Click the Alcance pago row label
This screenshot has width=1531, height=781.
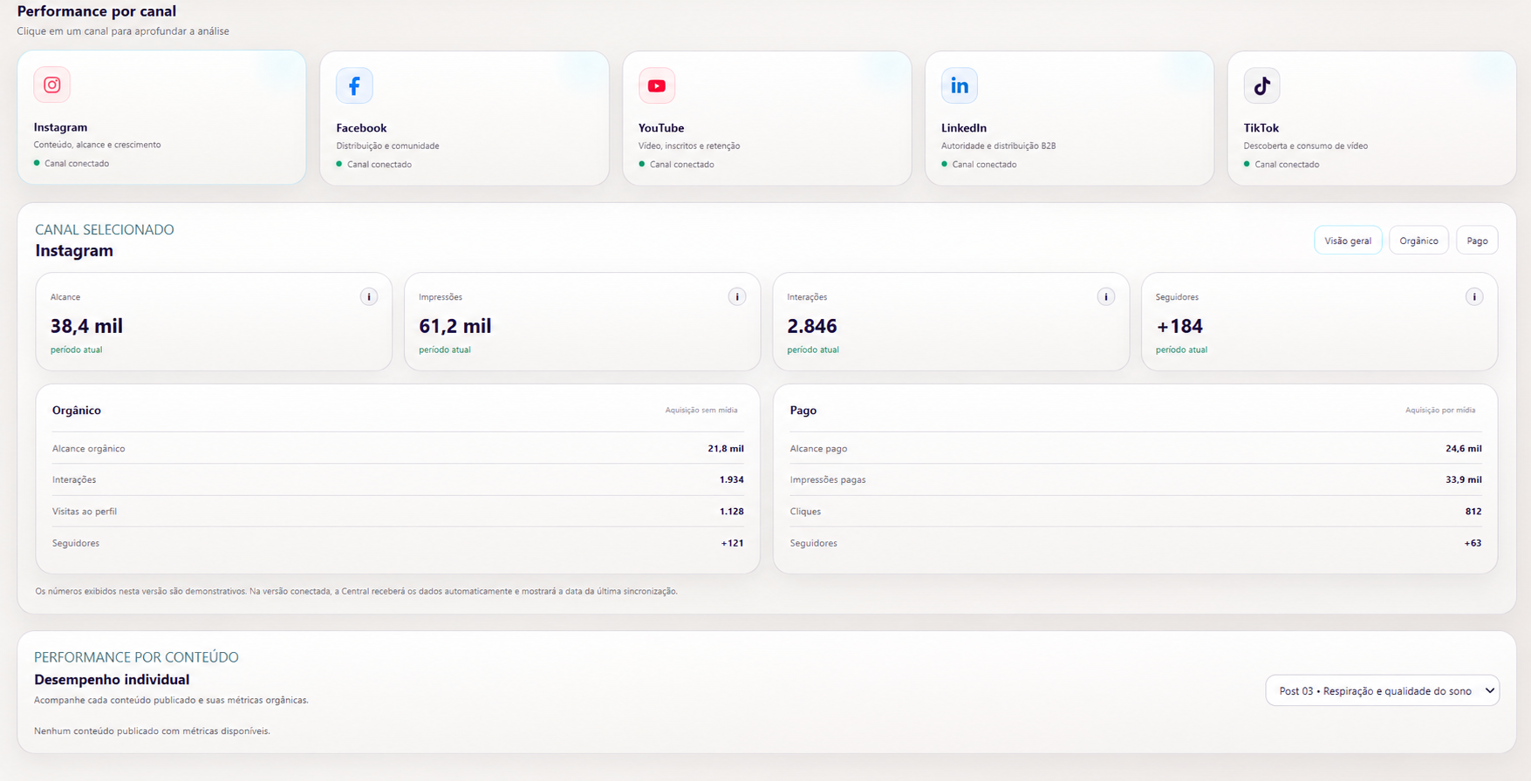tap(818, 449)
